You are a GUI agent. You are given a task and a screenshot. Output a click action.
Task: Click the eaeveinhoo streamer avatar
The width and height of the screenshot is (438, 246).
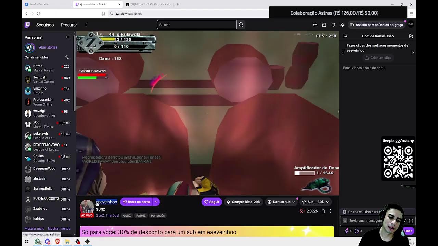click(x=87, y=206)
